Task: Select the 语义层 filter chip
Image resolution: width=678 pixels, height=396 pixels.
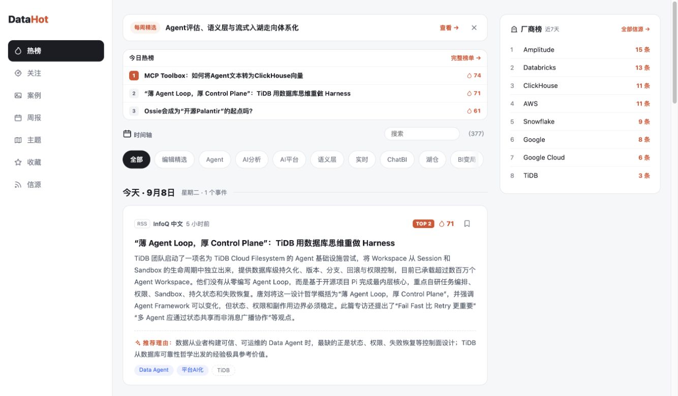Action: (327, 159)
